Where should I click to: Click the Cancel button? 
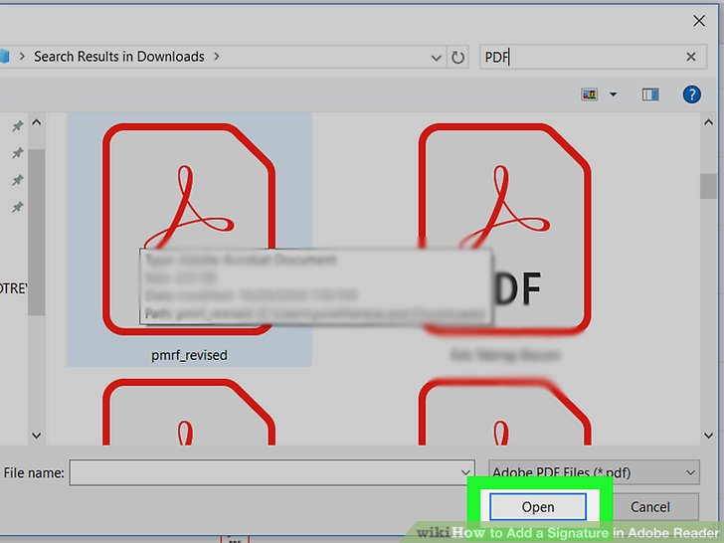pos(649,507)
